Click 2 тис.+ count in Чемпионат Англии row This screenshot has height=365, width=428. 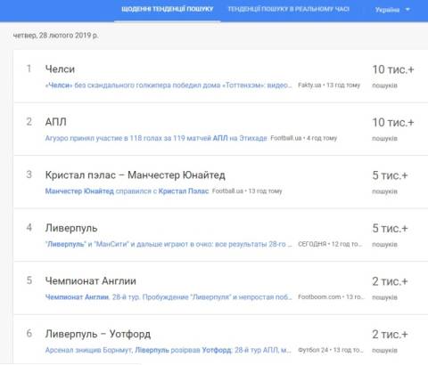pos(390,281)
